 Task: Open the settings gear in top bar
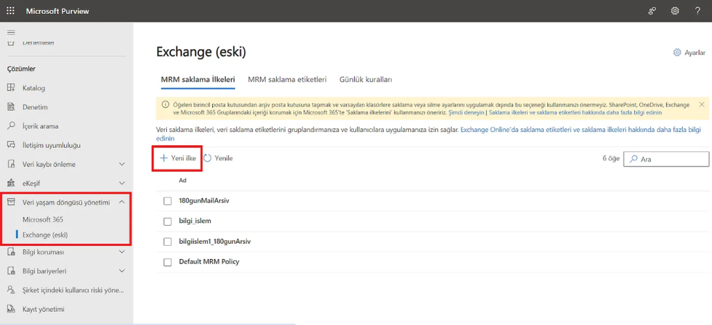(x=674, y=11)
